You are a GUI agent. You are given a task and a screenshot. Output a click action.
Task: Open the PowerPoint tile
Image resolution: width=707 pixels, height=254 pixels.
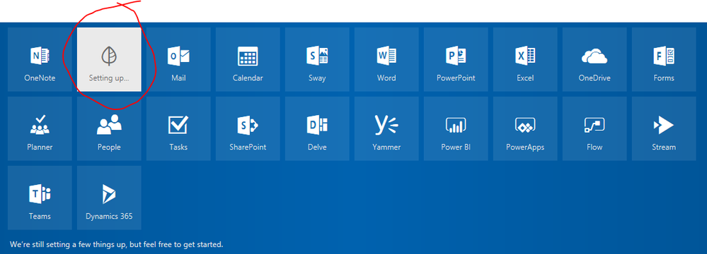[456, 59]
